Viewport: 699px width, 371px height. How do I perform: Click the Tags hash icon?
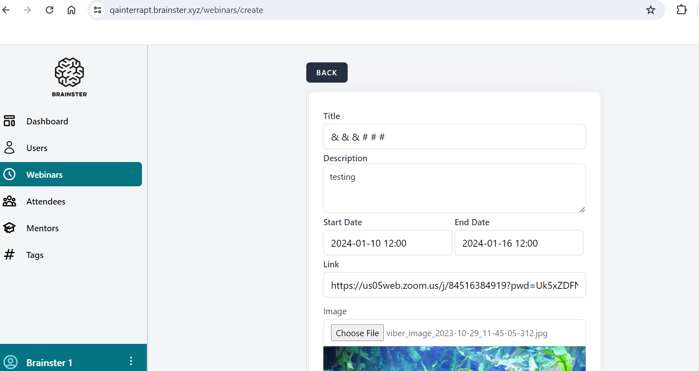click(x=9, y=255)
